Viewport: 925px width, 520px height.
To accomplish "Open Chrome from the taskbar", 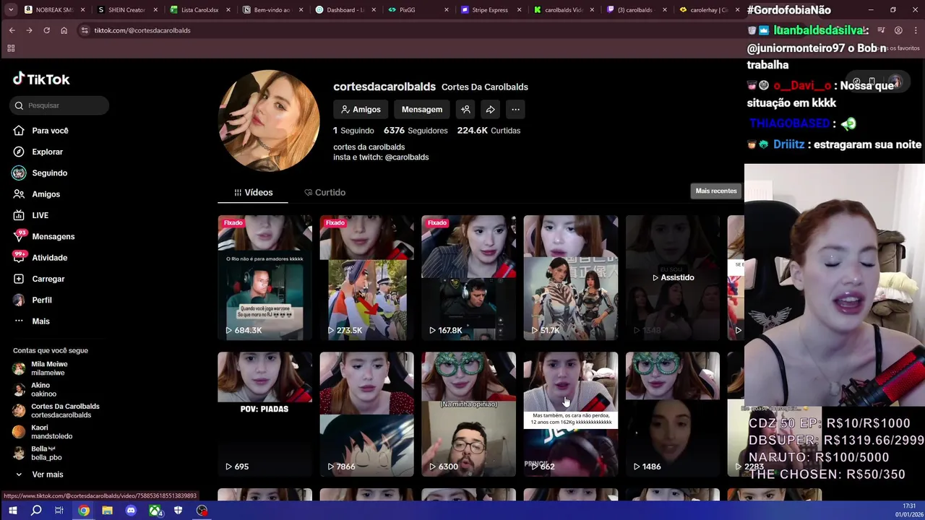I will tap(84, 511).
